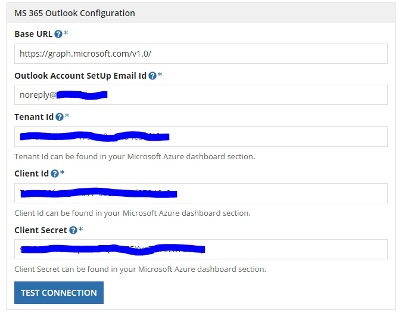Click 'Client Secret can be found' hint text
The image size is (408, 319).
(140, 270)
